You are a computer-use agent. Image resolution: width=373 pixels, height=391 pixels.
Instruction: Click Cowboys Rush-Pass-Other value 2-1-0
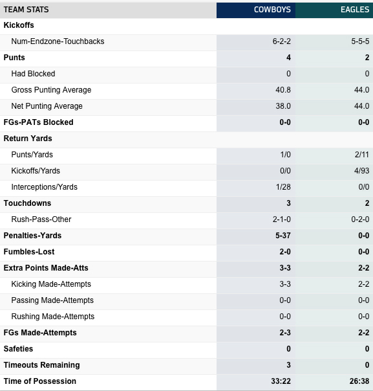click(282, 219)
